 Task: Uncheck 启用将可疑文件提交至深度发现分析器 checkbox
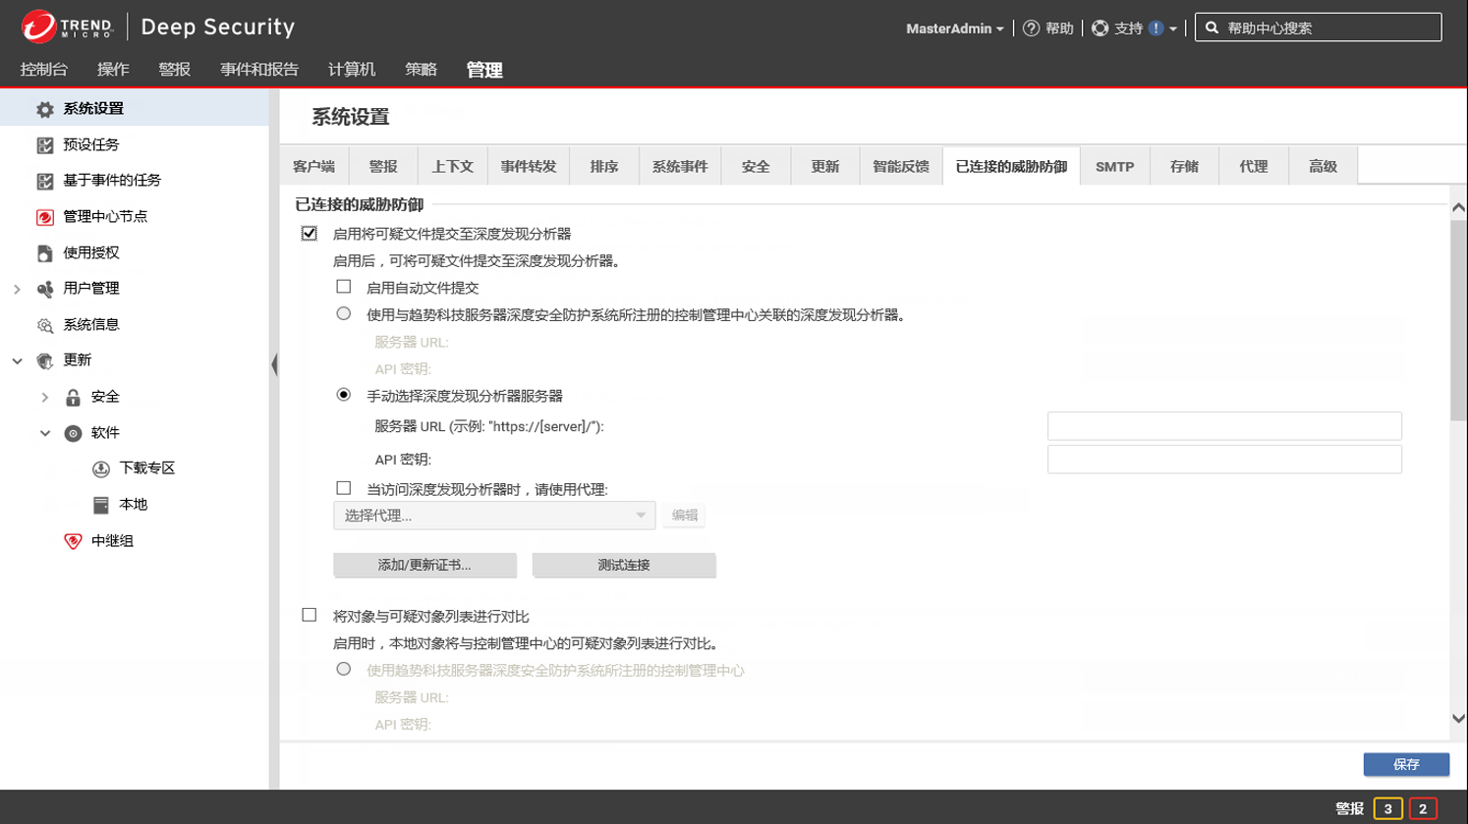point(310,234)
